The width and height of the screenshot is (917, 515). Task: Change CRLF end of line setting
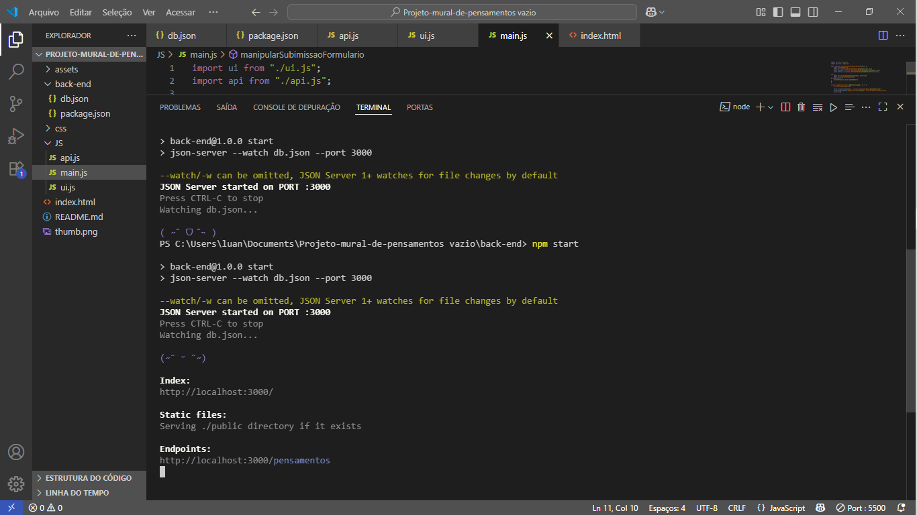(736, 508)
